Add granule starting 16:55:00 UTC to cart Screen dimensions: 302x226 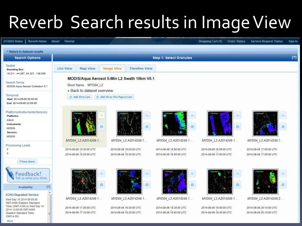click(237, 115)
